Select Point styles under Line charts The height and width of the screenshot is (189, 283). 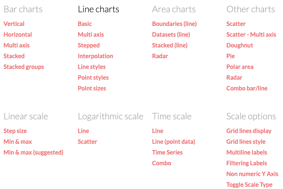93,78
